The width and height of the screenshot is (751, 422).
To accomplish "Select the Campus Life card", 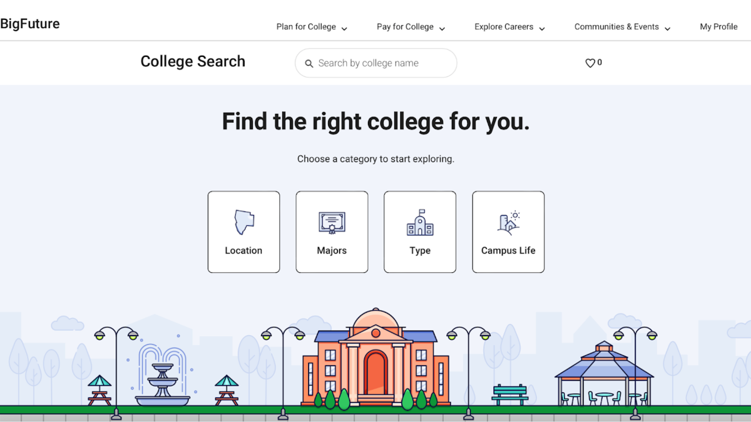I will (508, 232).
